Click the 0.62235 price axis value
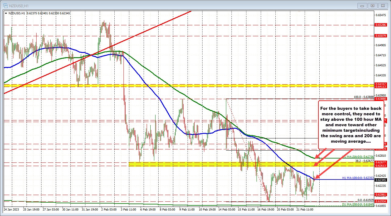The image size is (391, 216). pos(380,186)
